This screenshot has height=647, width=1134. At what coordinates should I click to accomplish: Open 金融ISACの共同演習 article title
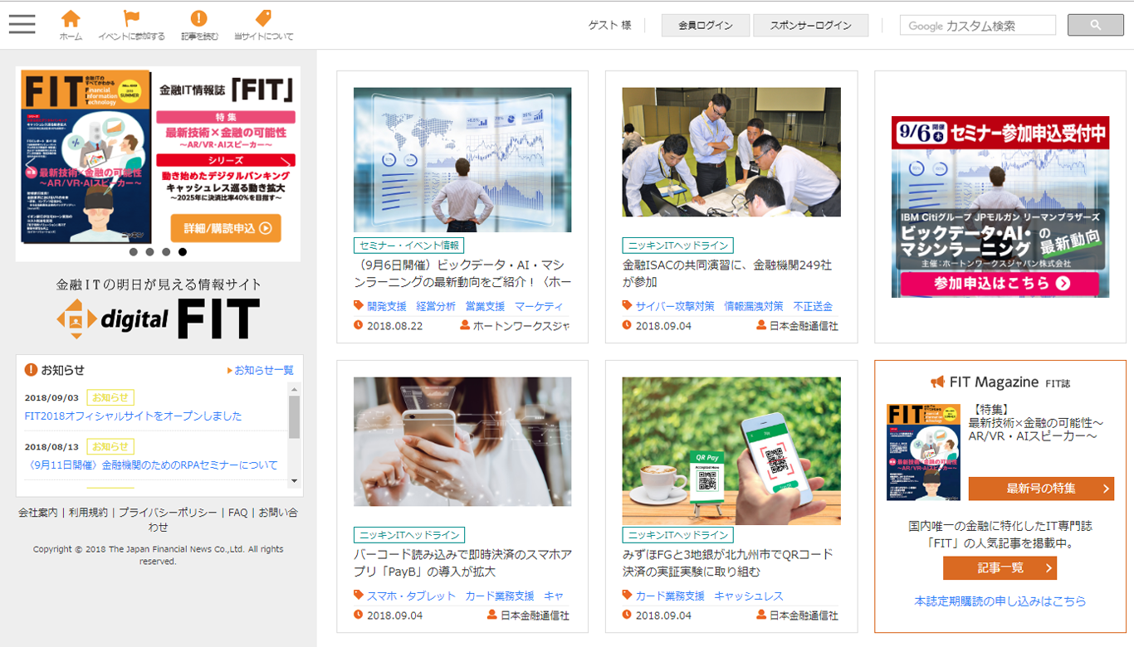click(727, 274)
